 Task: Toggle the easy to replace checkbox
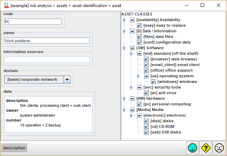(x=140, y=25)
